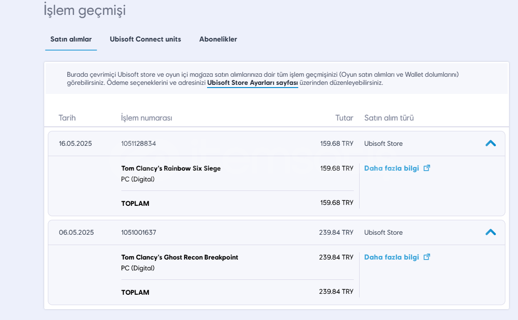Click transaction number 1051128834
The image size is (518, 320).
[x=139, y=144]
